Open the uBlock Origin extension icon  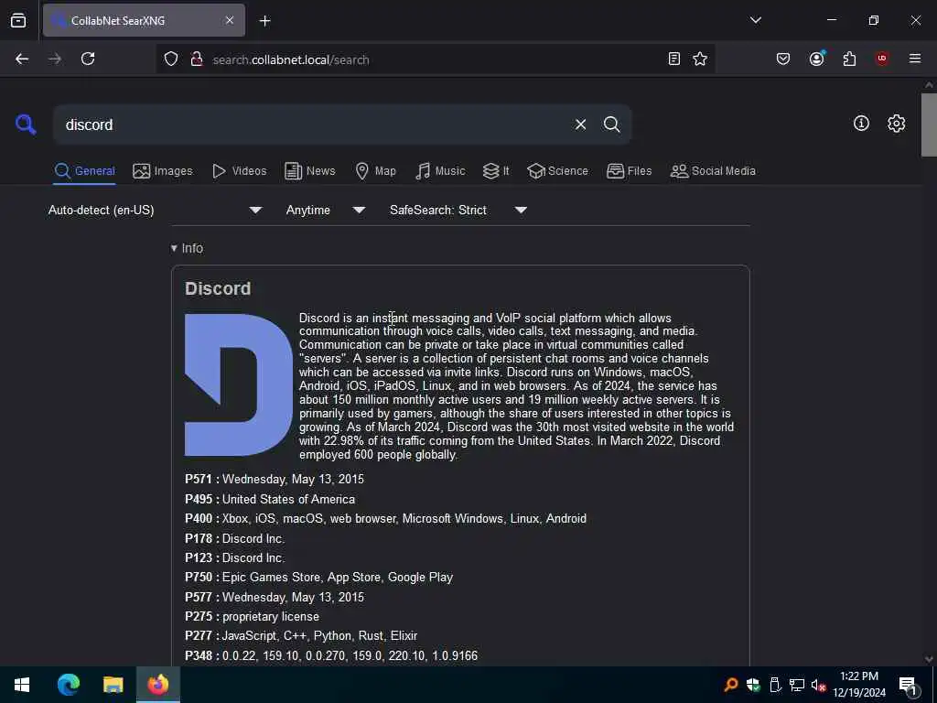pos(881,59)
